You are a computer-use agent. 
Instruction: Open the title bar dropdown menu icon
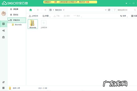tap(126, 3)
